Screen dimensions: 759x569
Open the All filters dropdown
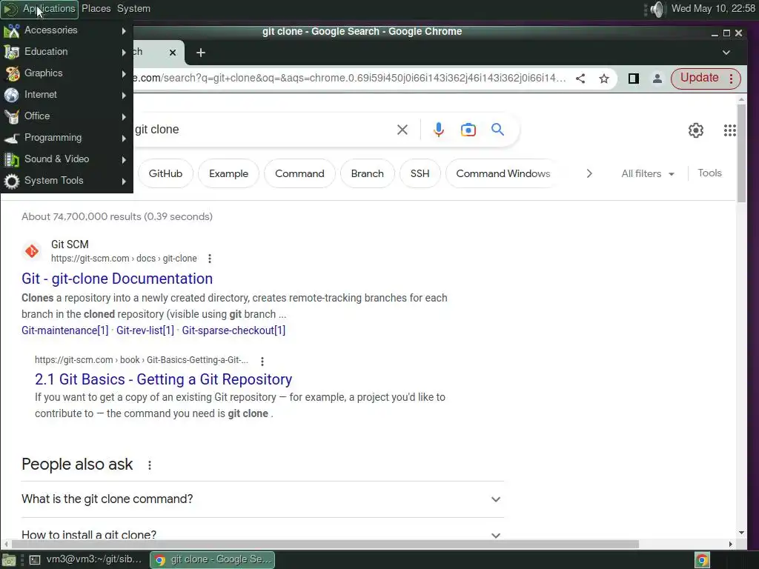pyautogui.click(x=648, y=173)
